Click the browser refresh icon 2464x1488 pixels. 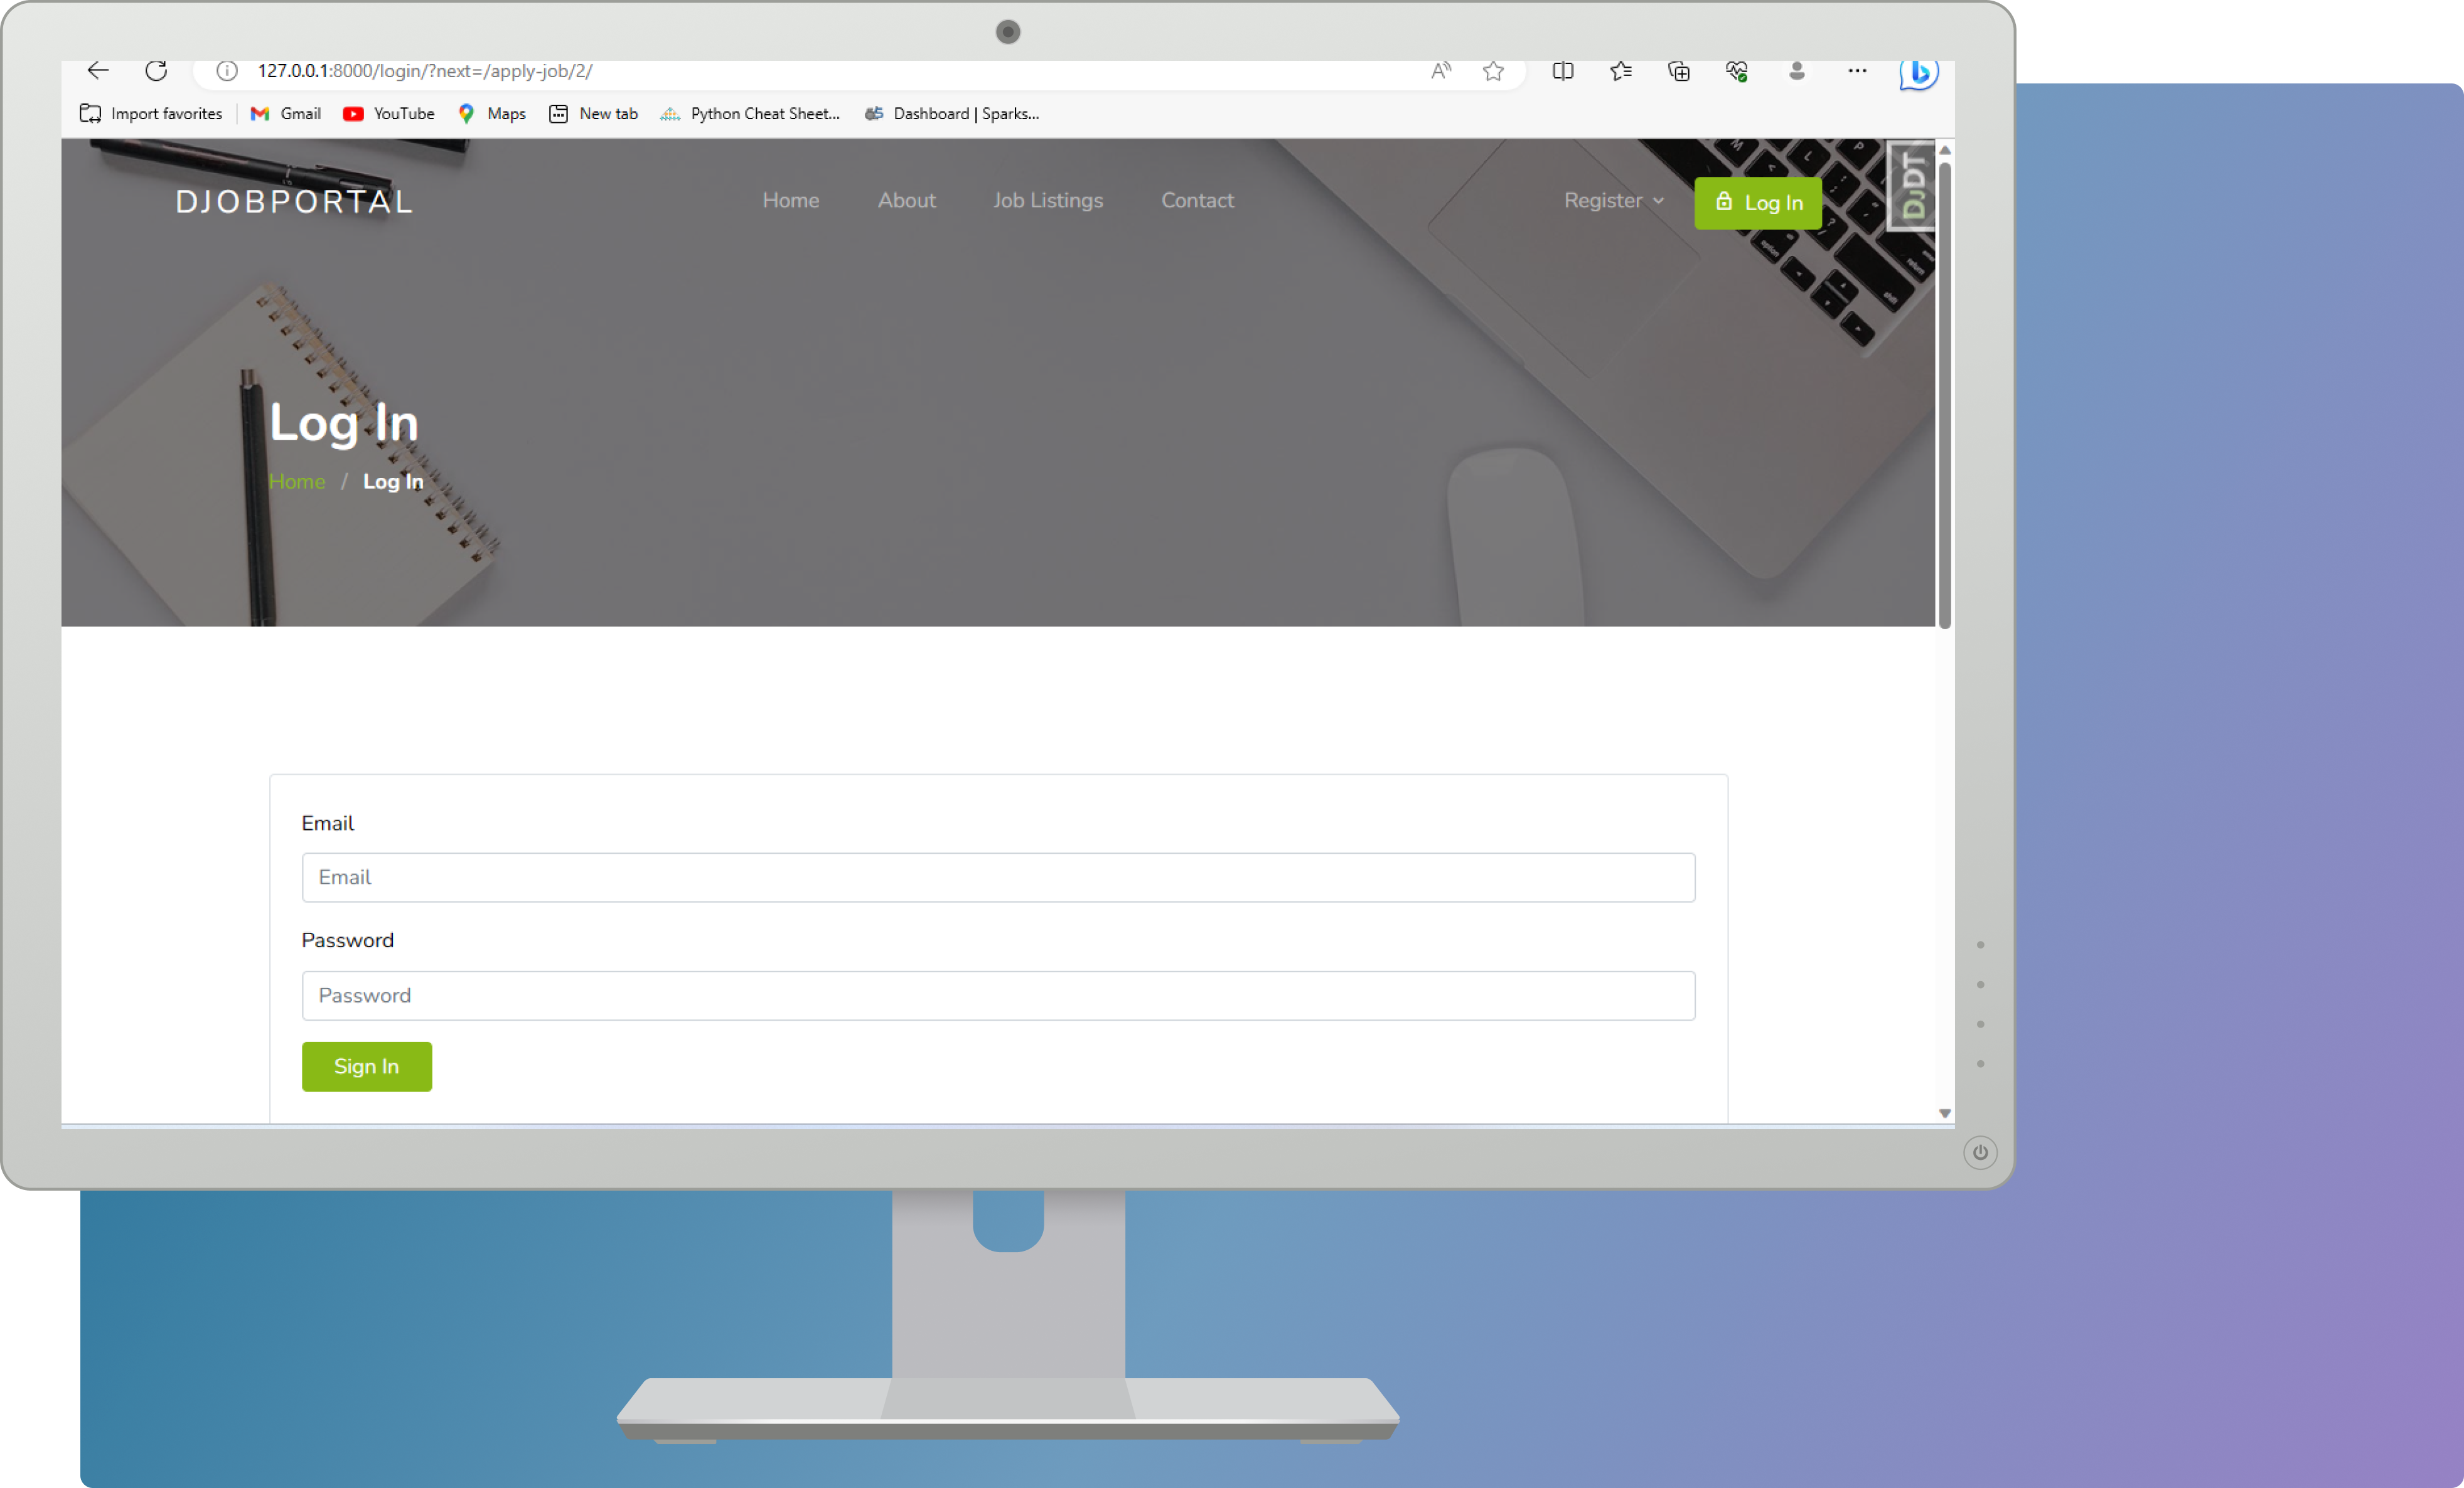[x=157, y=70]
